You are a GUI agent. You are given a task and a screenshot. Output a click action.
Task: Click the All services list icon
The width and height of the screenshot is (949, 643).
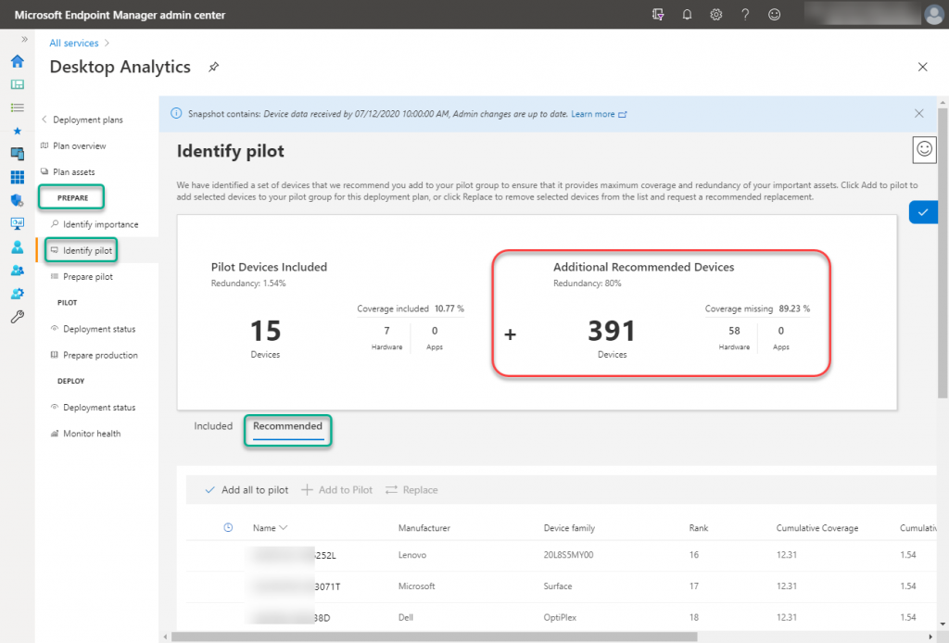coord(17,107)
